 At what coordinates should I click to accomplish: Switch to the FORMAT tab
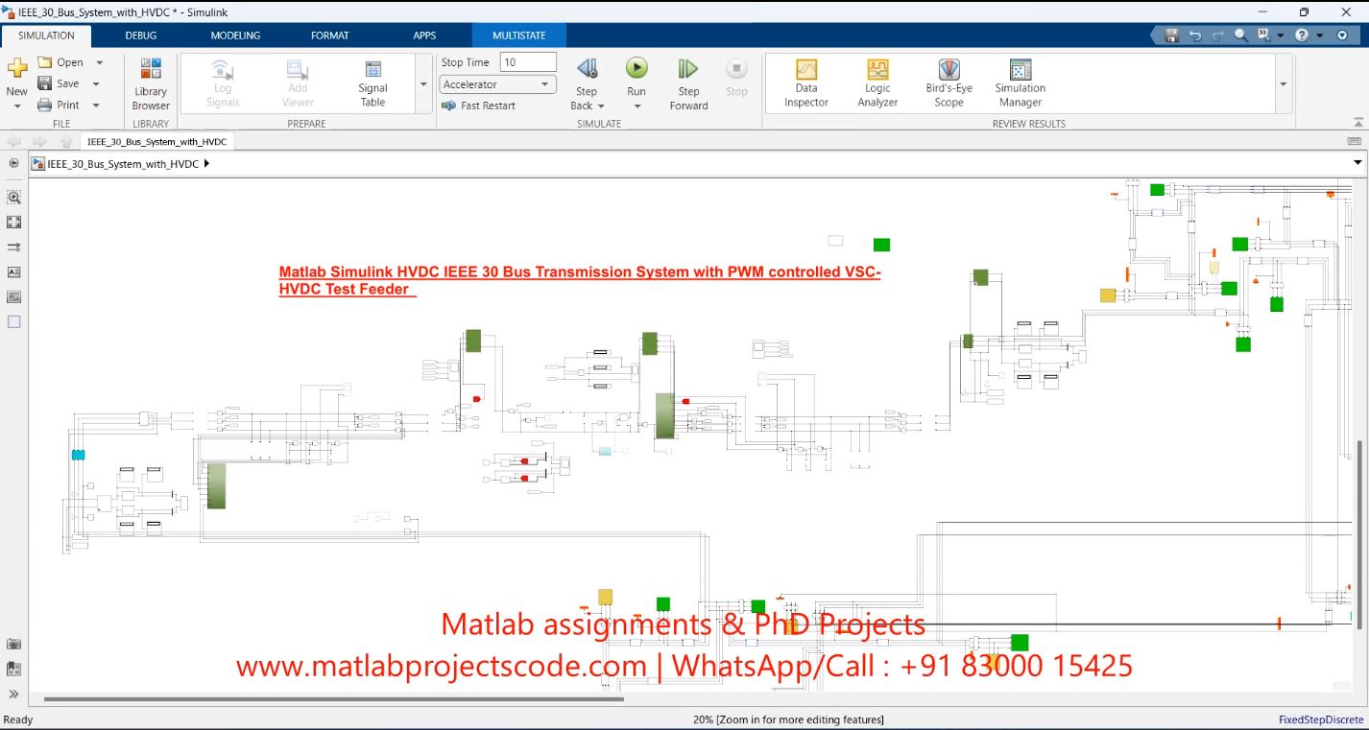click(x=329, y=35)
